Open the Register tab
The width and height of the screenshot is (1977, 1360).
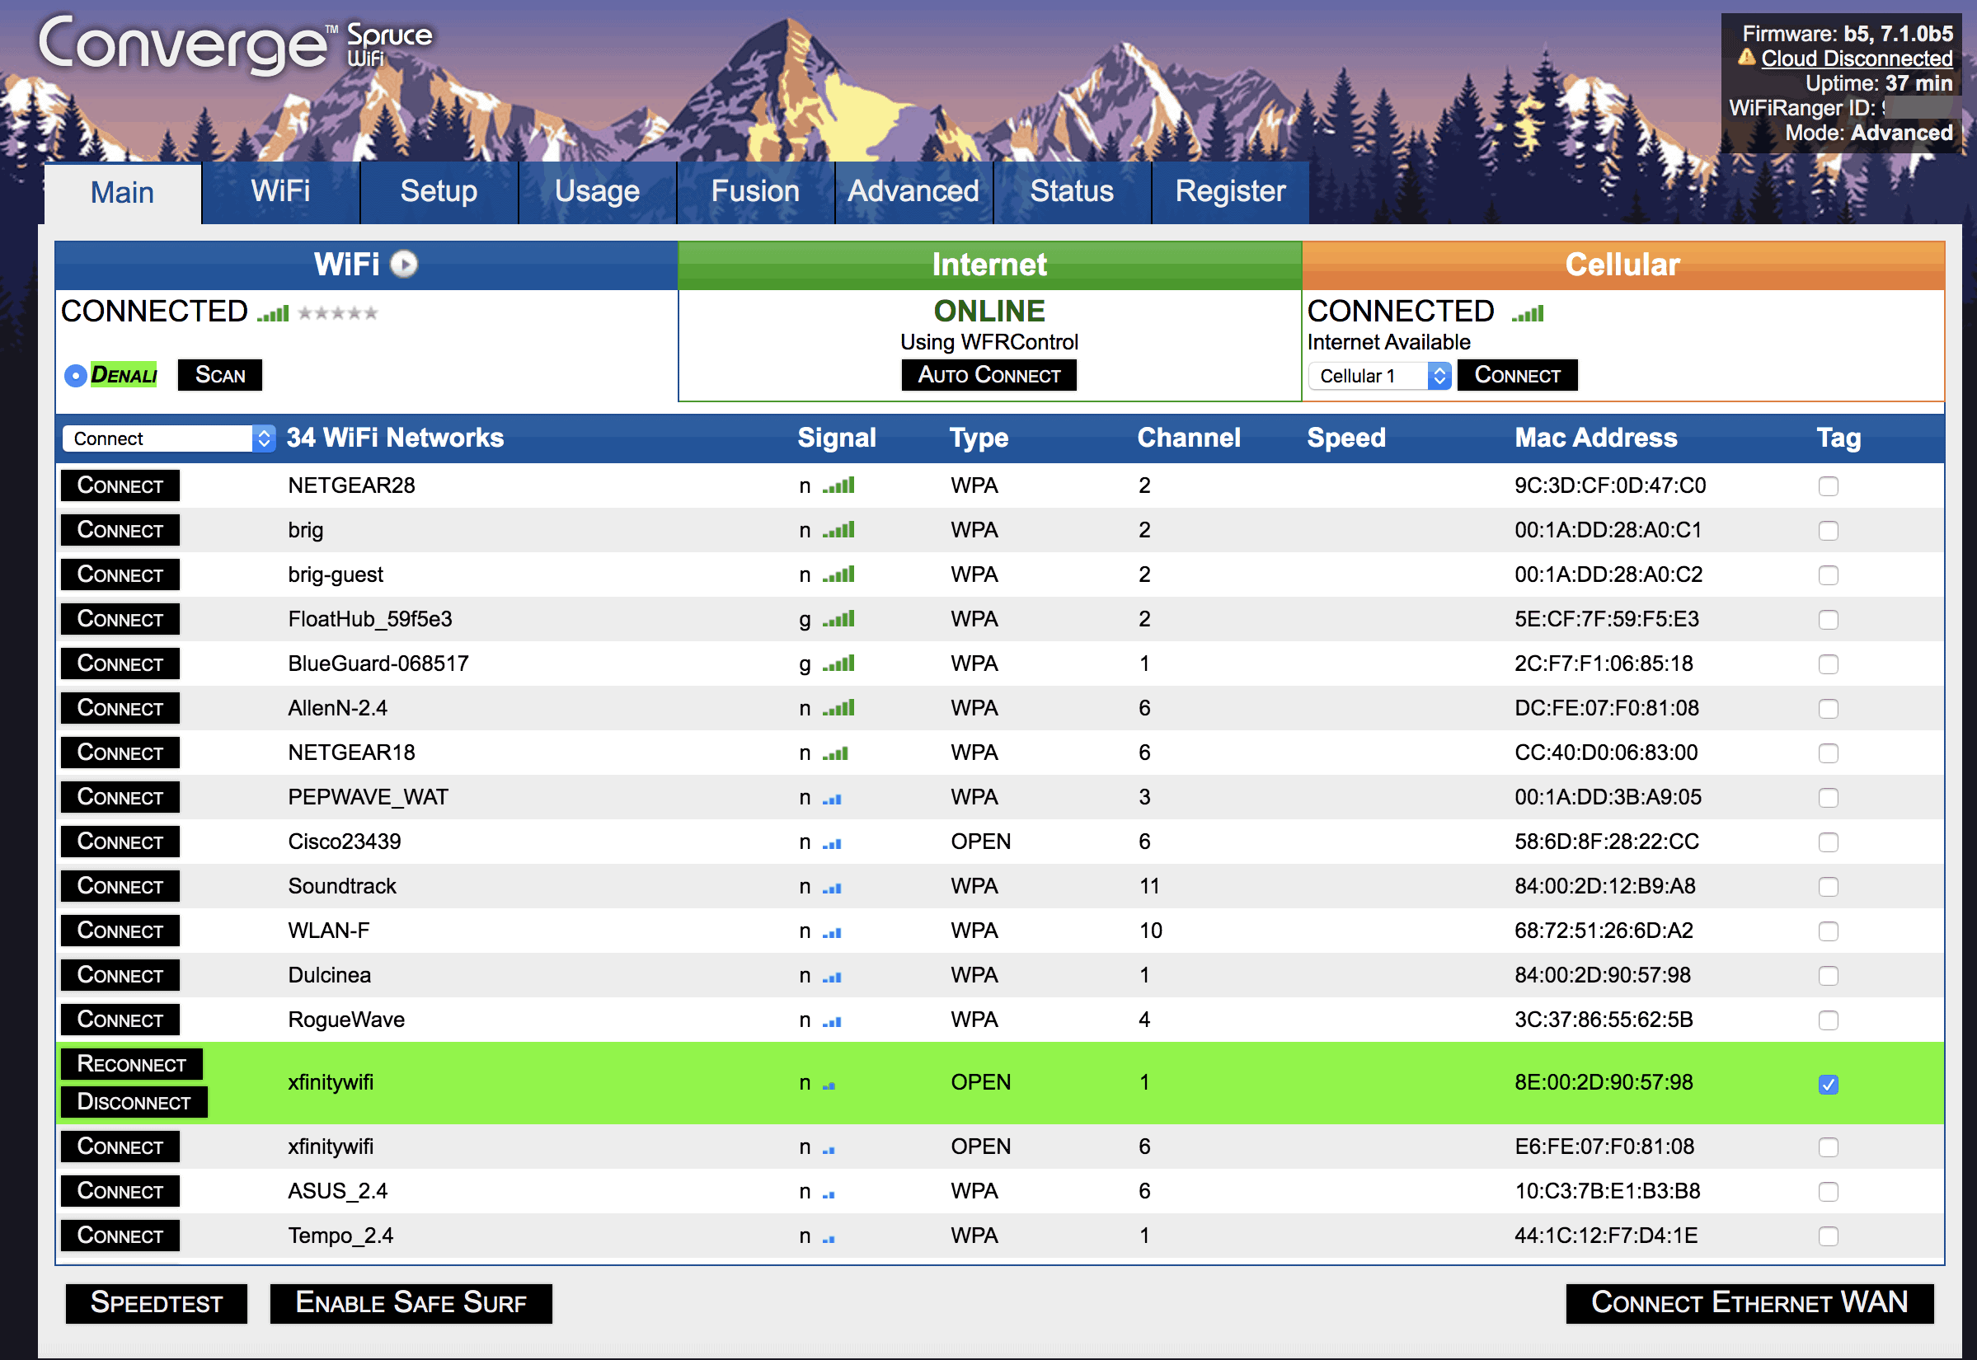click(1231, 191)
